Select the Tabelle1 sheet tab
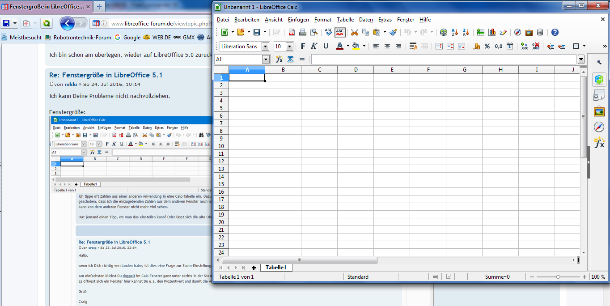Viewport: 610px width, 306px height. coord(276,268)
